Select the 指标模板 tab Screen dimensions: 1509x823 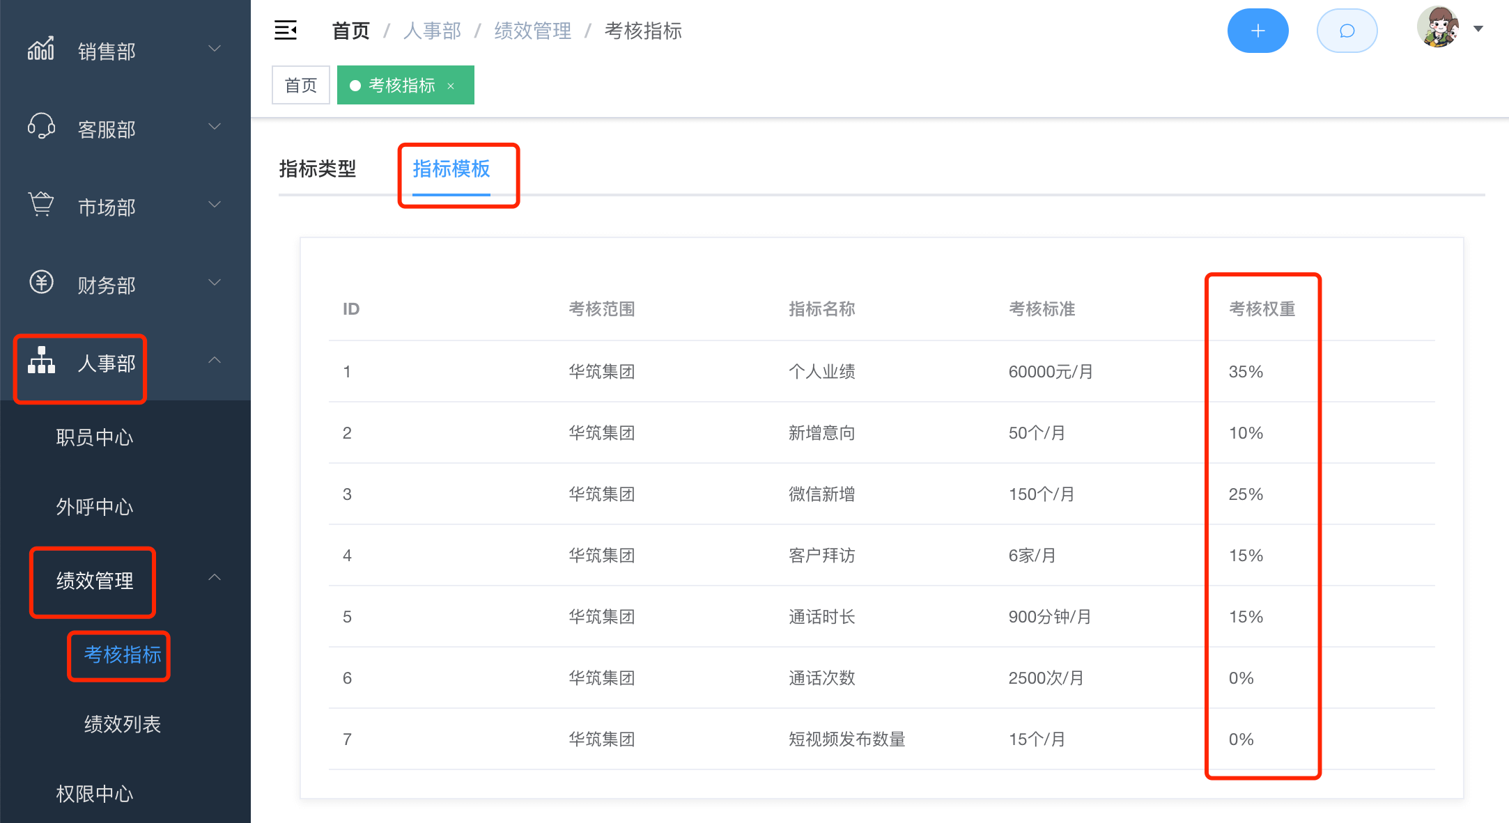click(x=451, y=169)
